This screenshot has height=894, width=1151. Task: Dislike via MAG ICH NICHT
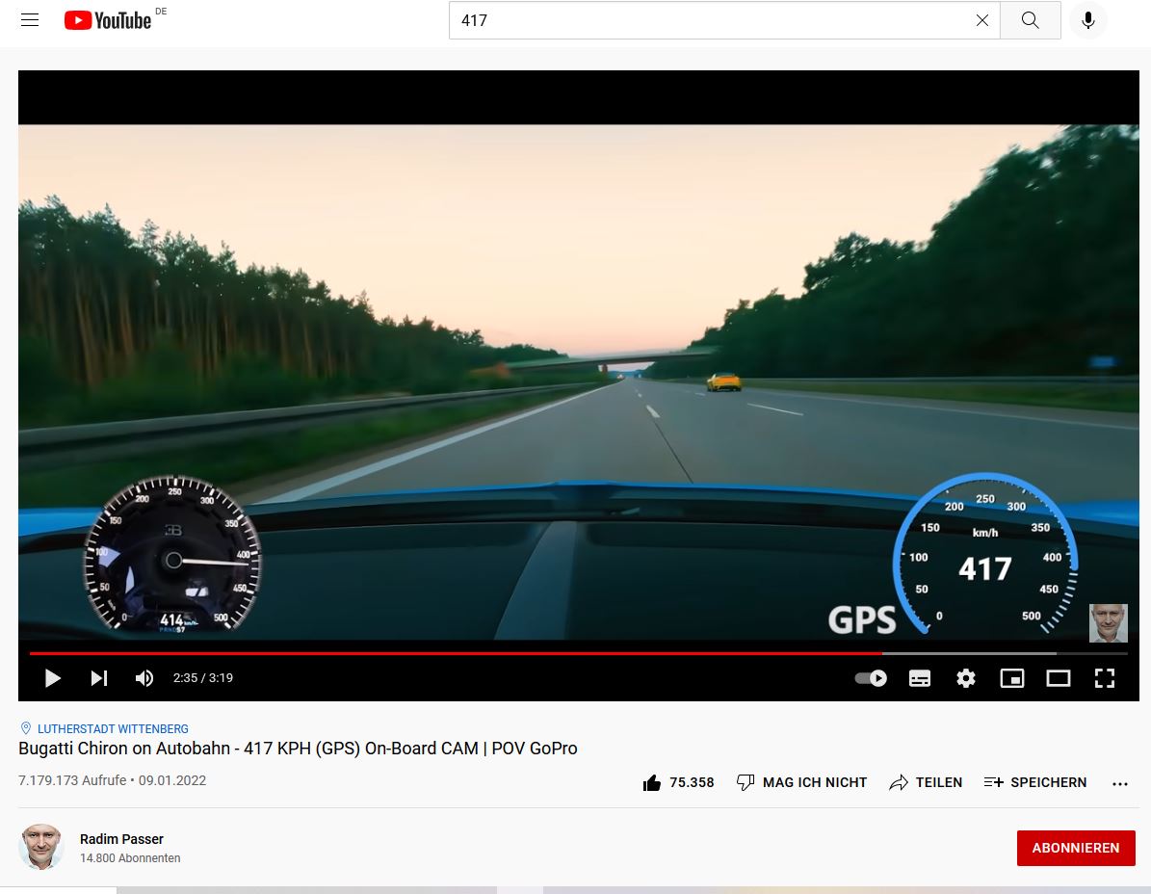pyautogui.click(x=801, y=782)
